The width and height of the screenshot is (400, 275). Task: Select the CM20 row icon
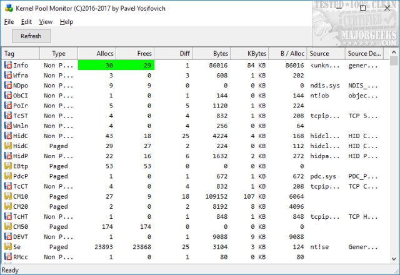8,206
